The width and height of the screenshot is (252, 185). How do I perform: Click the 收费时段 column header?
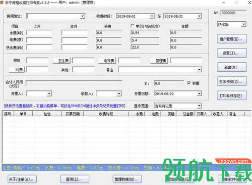[x=106, y=114]
